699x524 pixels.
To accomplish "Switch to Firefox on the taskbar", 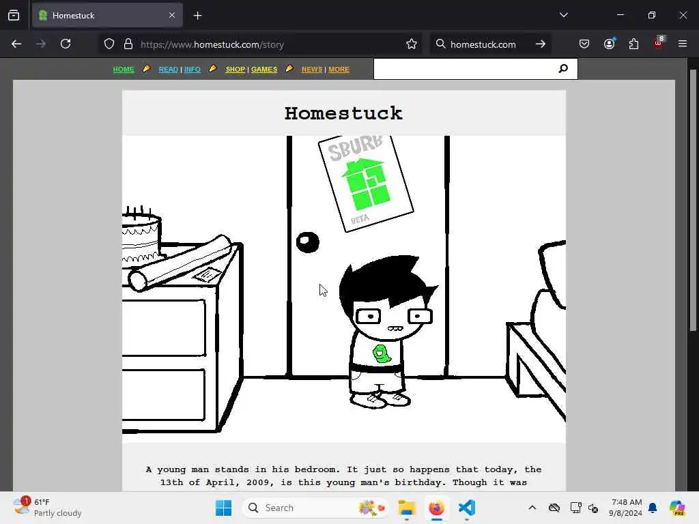I will tap(436, 508).
